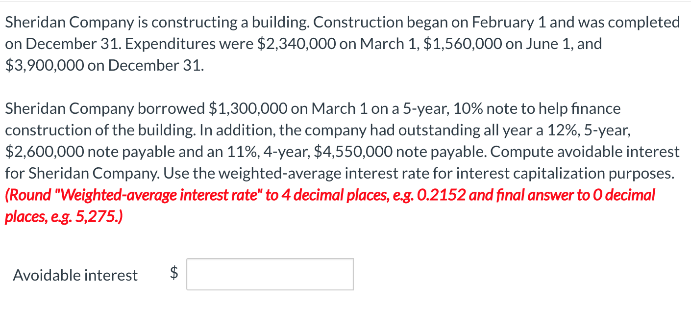
Task: Click the $2,600,000 note payable figure
Action: click(x=44, y=152)
